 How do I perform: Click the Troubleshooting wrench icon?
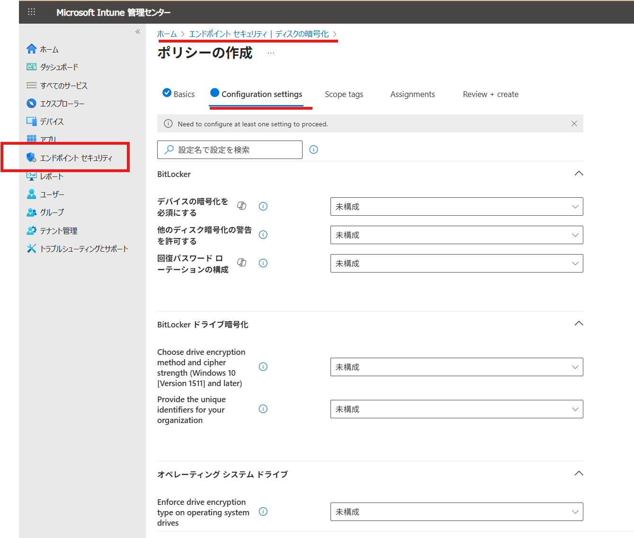click(32, 248)
